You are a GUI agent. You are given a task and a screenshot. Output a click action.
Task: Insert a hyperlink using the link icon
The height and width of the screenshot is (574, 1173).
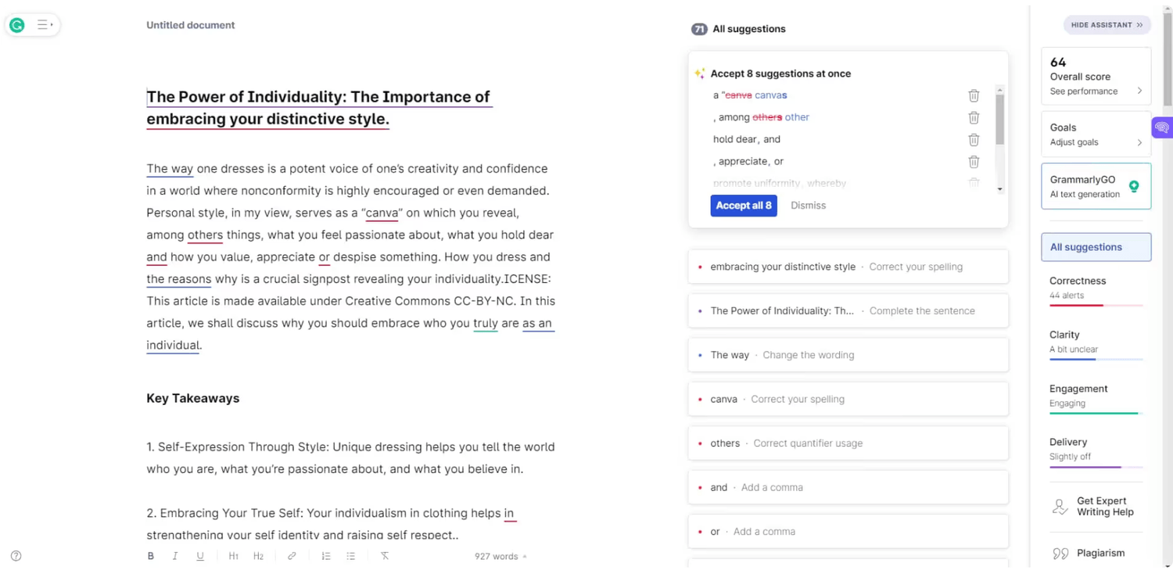point(292,556)
